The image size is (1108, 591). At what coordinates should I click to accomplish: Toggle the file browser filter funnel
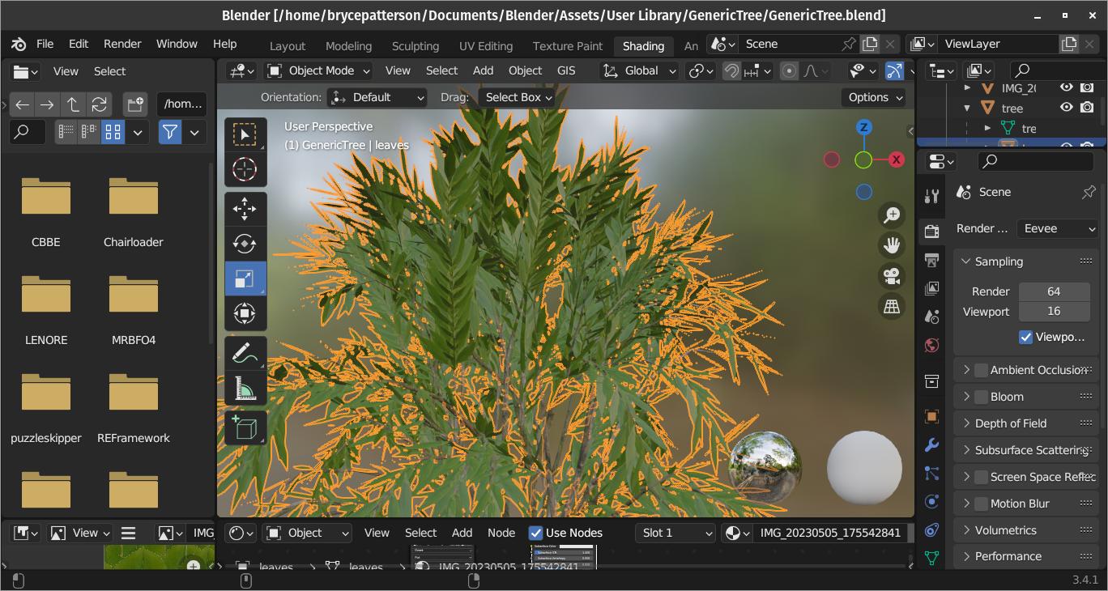point(169,131)
